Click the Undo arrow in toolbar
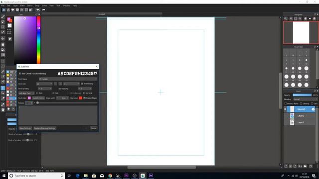Screen dimensions: 319x179 pyautogui.click(x=38, y=10)
